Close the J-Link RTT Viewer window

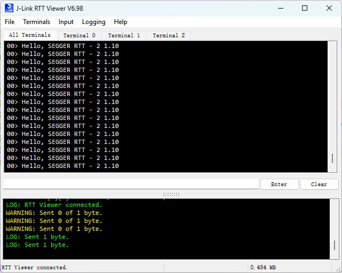click(329, 9)
